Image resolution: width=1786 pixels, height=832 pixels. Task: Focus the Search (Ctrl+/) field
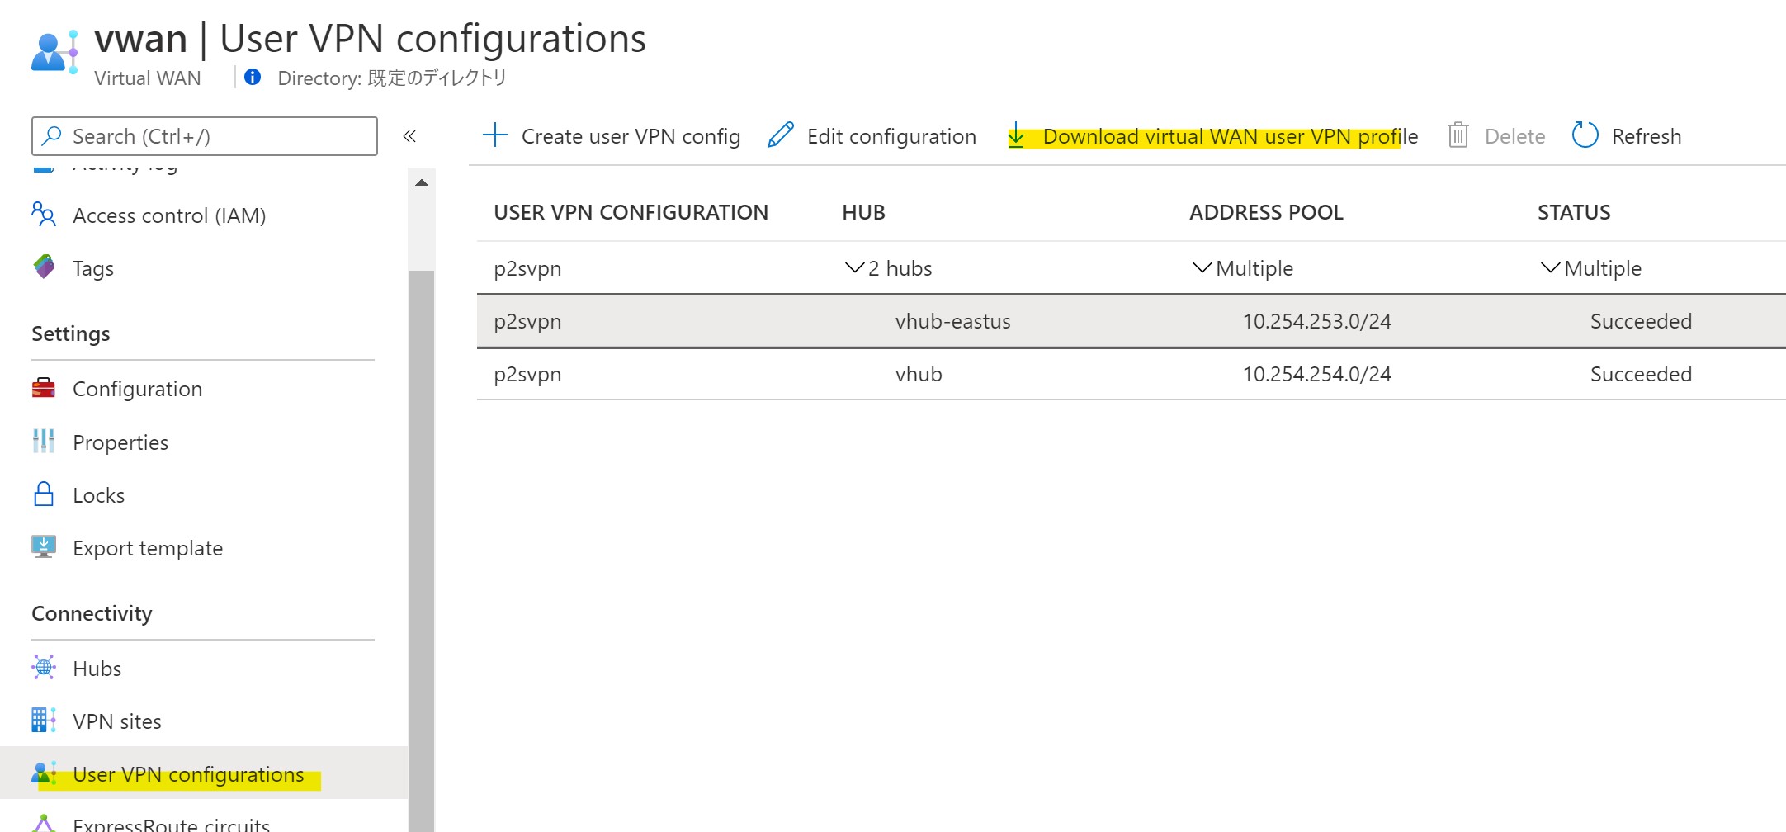[205, 136]
